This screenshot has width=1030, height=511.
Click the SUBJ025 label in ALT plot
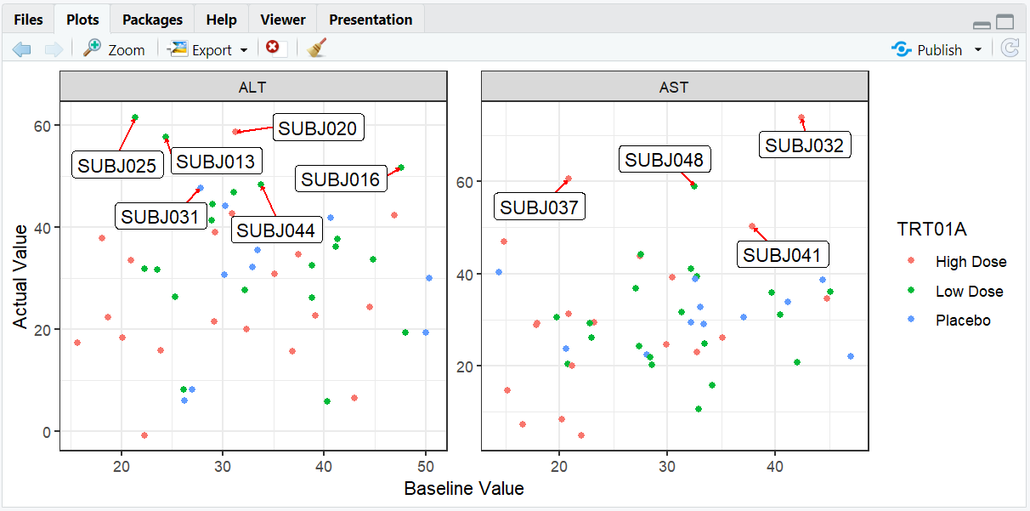pyautogui.click(x=116, y=166)
